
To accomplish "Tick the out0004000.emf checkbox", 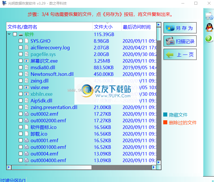I will pos(20,160).
